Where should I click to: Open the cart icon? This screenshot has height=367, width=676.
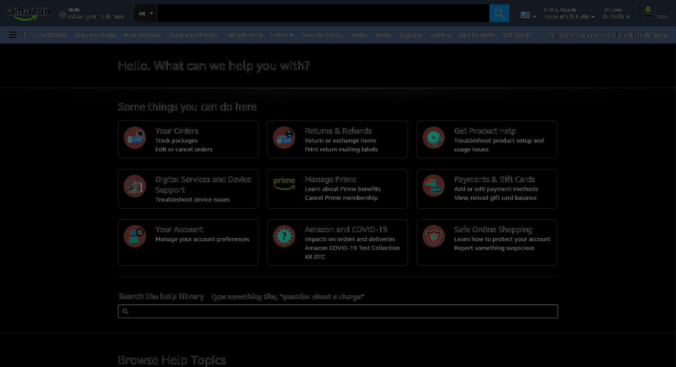point(653,13)
